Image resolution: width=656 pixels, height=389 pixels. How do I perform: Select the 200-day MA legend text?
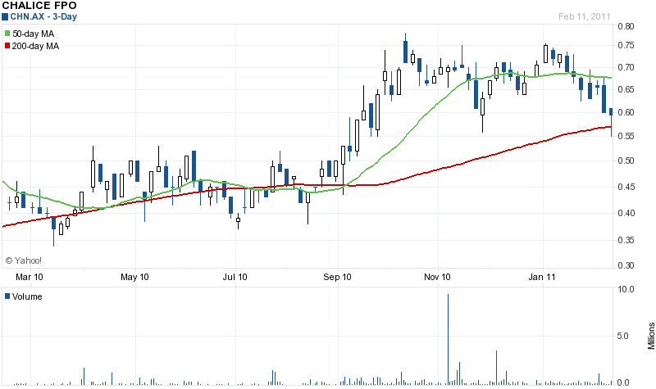[x=35, y=47]
